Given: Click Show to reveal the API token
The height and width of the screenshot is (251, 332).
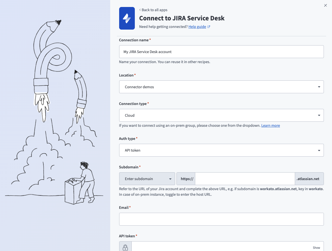Looking at the screenshot, I should [x=316, y=247].
